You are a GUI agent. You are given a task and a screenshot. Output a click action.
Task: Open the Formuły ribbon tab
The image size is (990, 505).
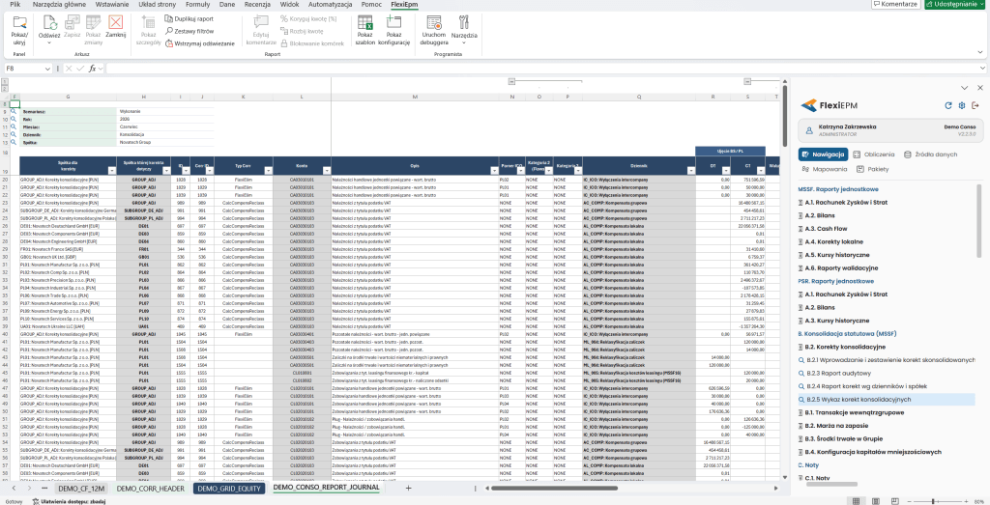pos(197,4)
